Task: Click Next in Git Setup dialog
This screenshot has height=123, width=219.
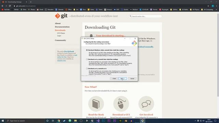Action: pyautogui.click(x=123, y=79)
